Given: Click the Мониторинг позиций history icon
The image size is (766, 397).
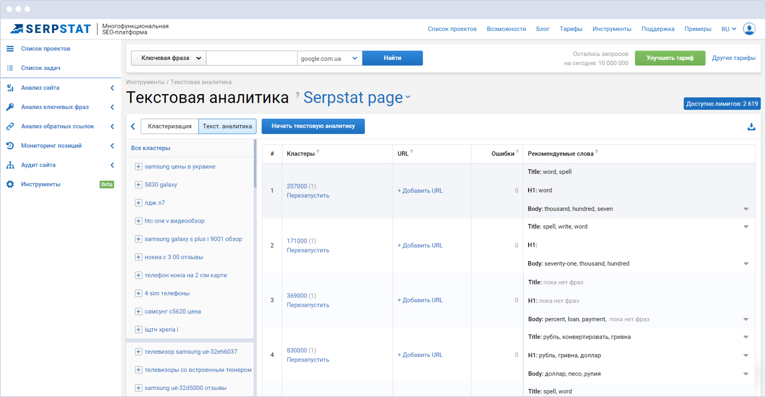Looking at the screenshot, I should (10, 146).
